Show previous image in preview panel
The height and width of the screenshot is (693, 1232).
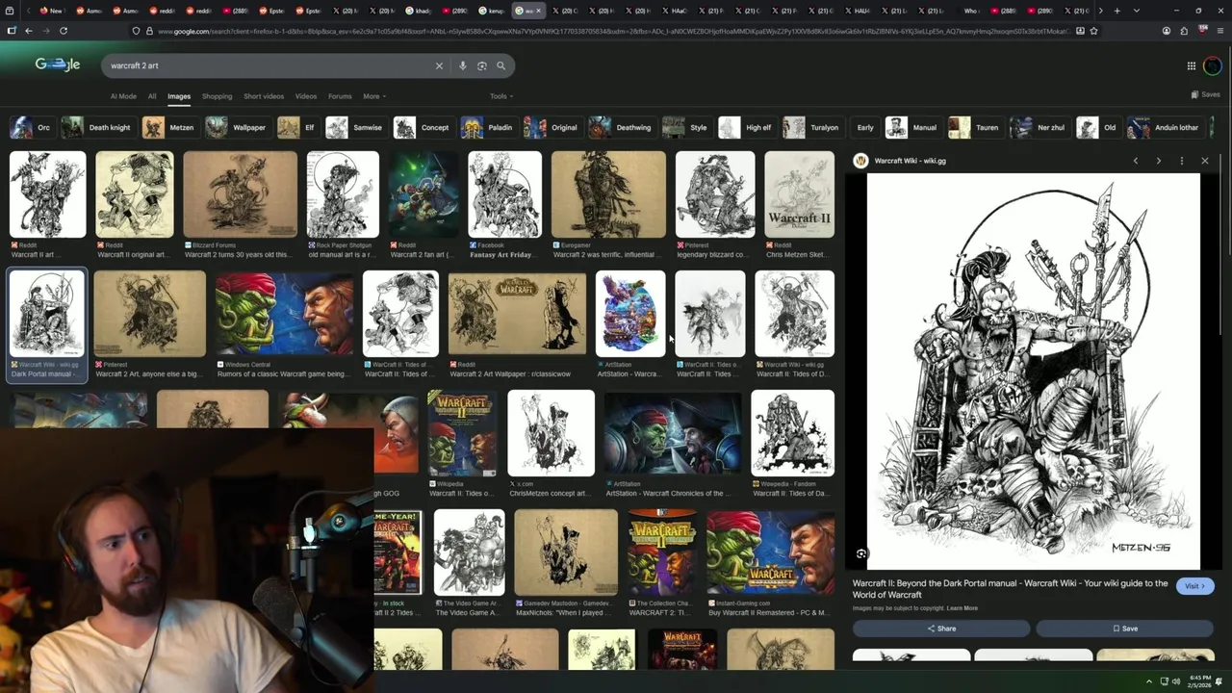pos(1136,161)
